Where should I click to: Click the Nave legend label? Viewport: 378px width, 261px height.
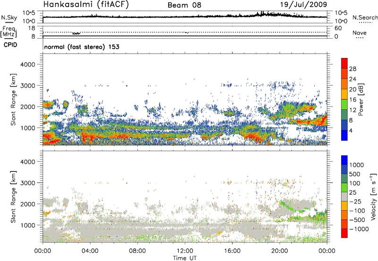click(360, 33)
